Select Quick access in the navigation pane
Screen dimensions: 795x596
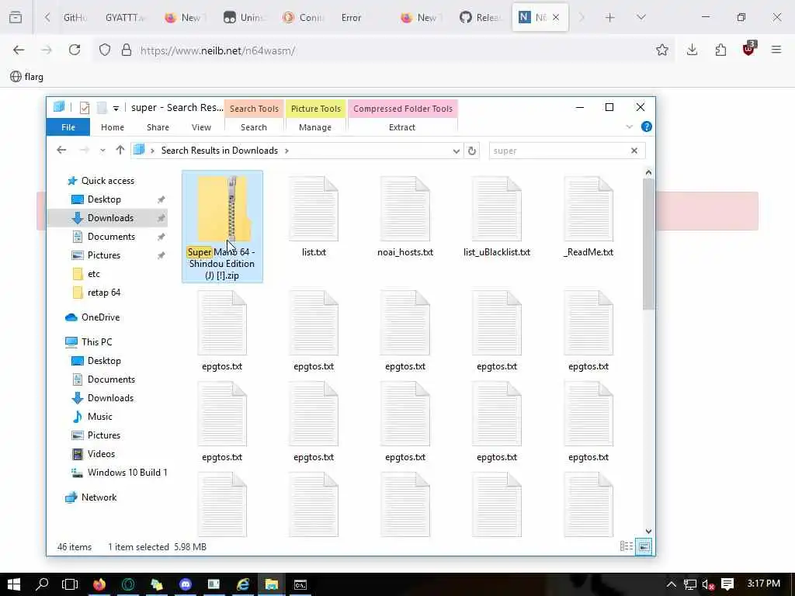(x=107, y=180)
